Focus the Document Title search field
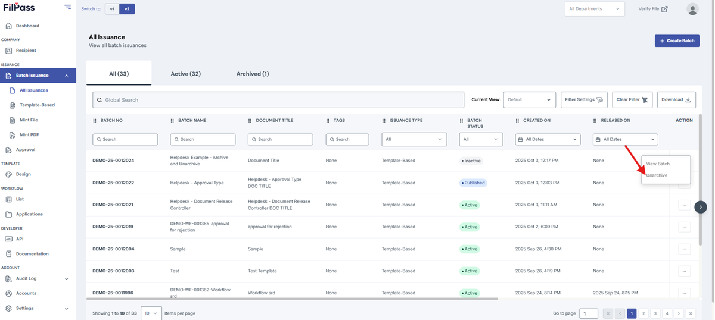Viewport: 715px width, 320px height. coord(281,139)
